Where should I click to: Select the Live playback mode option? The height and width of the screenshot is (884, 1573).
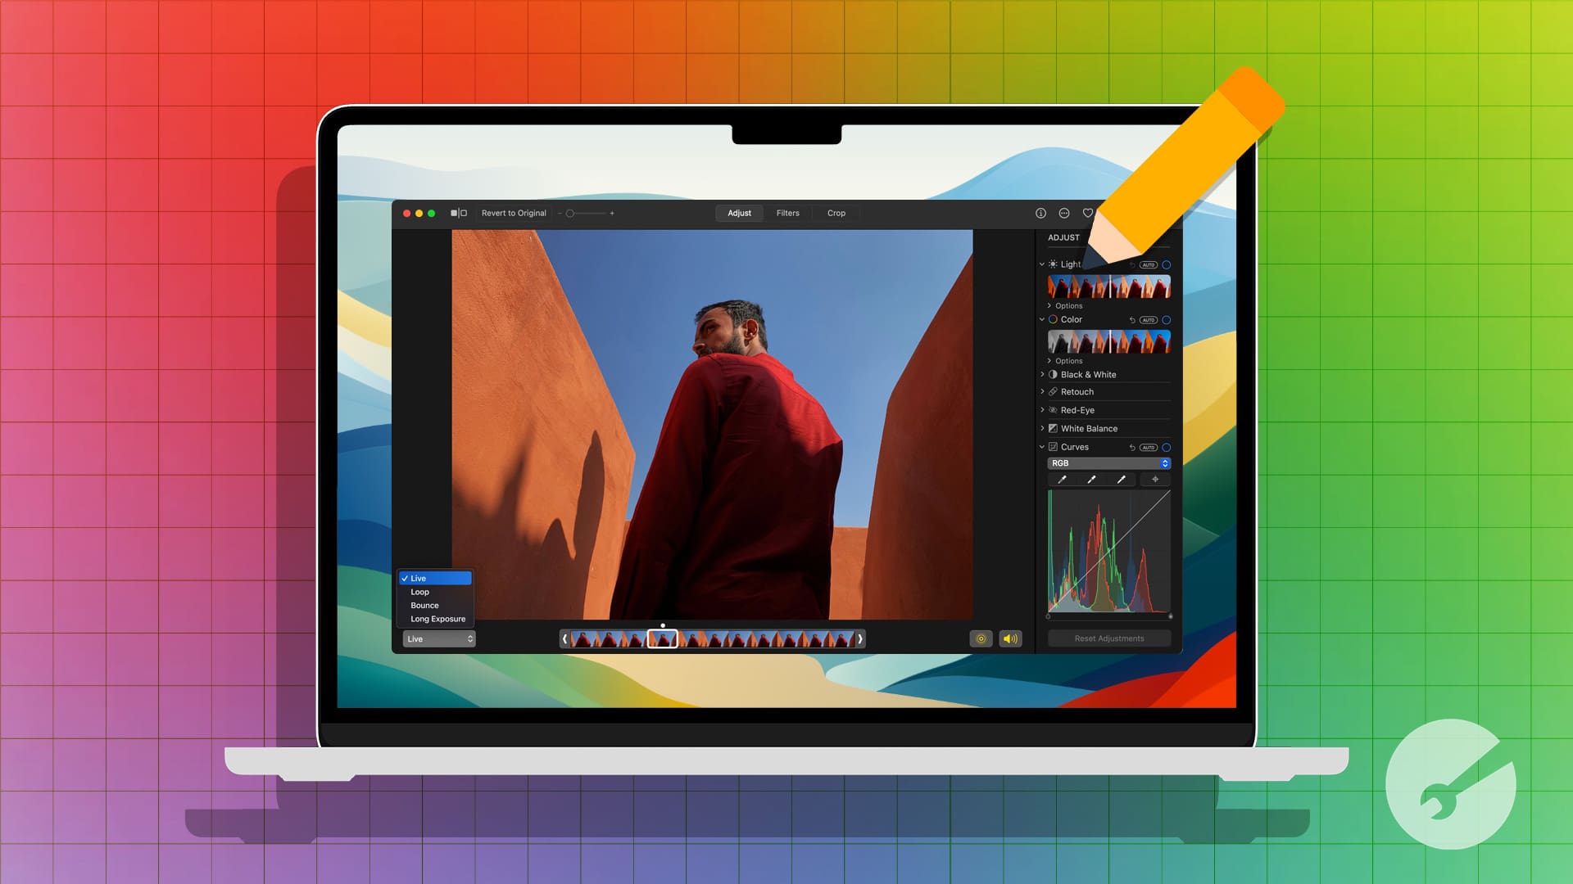click(435, 577)
